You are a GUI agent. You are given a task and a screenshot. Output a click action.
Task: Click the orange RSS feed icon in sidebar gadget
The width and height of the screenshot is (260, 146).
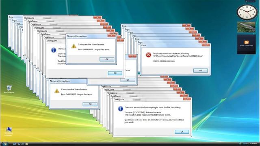point(247,42)
